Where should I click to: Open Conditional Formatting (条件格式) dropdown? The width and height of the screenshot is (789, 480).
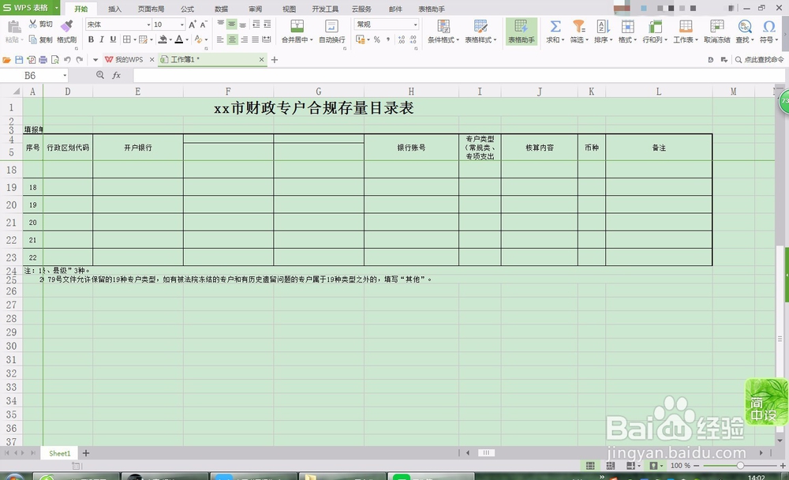coord(443,32)
